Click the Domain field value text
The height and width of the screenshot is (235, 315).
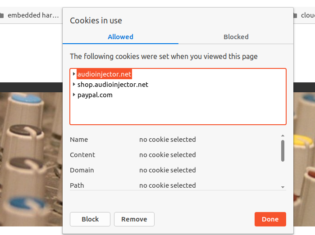click(167, 170)
